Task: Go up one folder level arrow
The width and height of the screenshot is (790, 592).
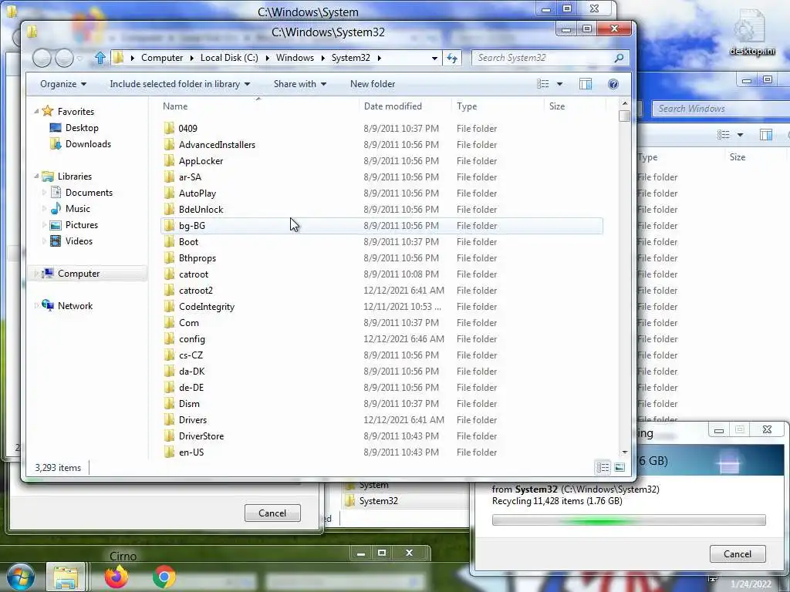Action: point(100,58)
